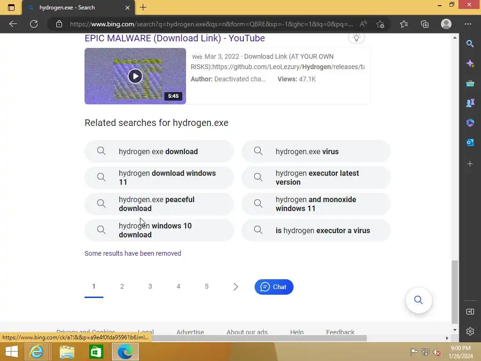Open sidebar search

[470, 44]
